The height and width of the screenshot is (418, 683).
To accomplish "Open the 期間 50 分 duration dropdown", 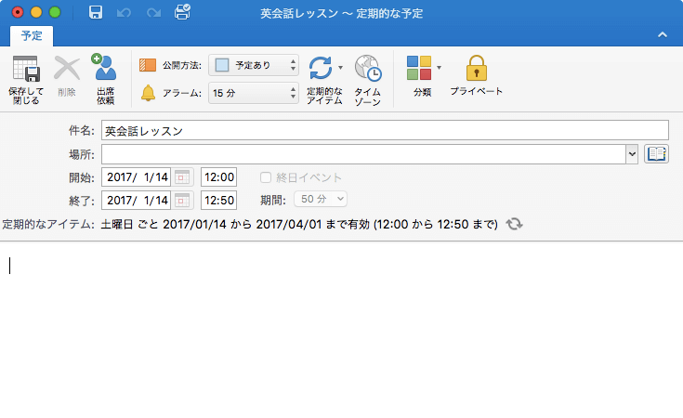I will [x=321, y=199].
